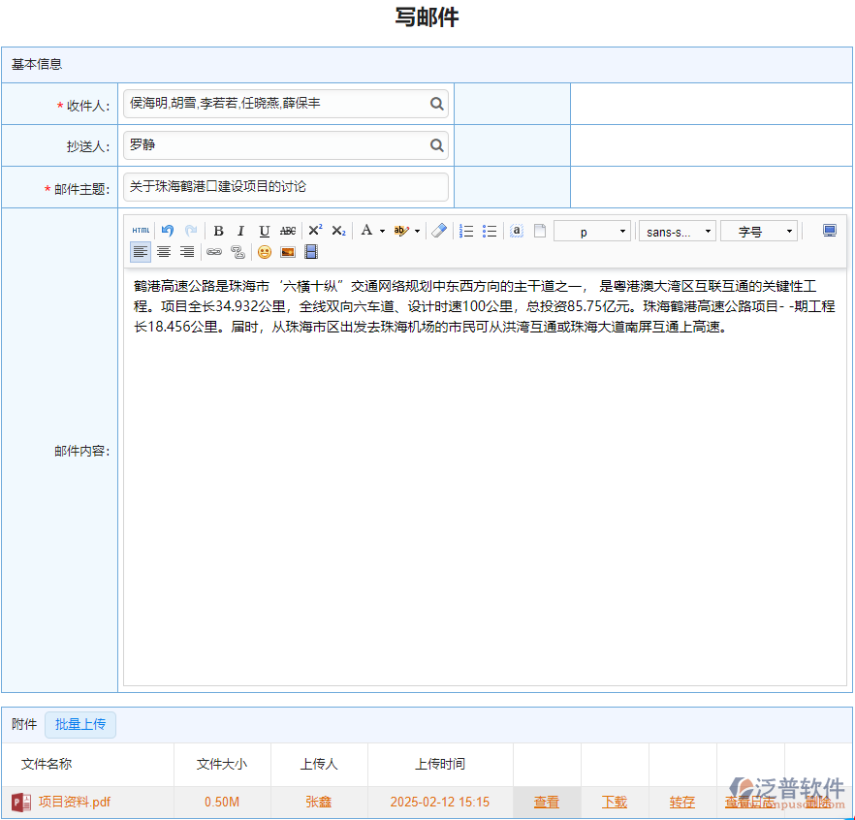The width and height of the screenshot is (855, 820).
Task: Insert an emoticon into the email body
Action: (264, 252)
